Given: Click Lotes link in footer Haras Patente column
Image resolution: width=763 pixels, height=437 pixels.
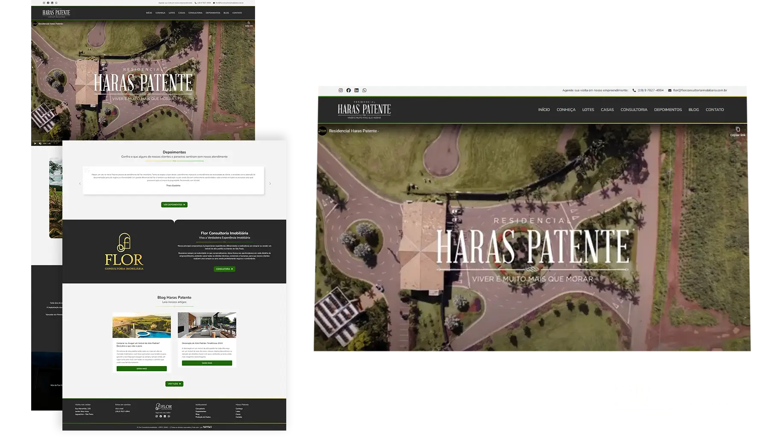Looking at the screenshot, I should [238, 411].
